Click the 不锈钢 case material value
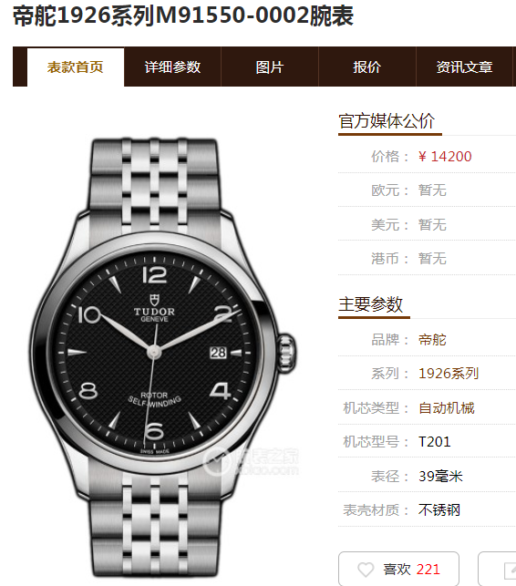 tap(439, 510)
